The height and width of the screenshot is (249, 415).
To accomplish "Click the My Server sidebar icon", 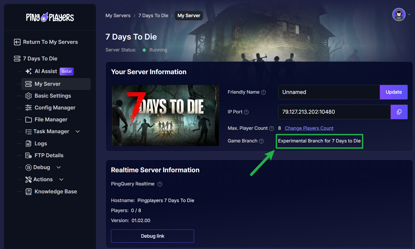I will click(28, 84).
